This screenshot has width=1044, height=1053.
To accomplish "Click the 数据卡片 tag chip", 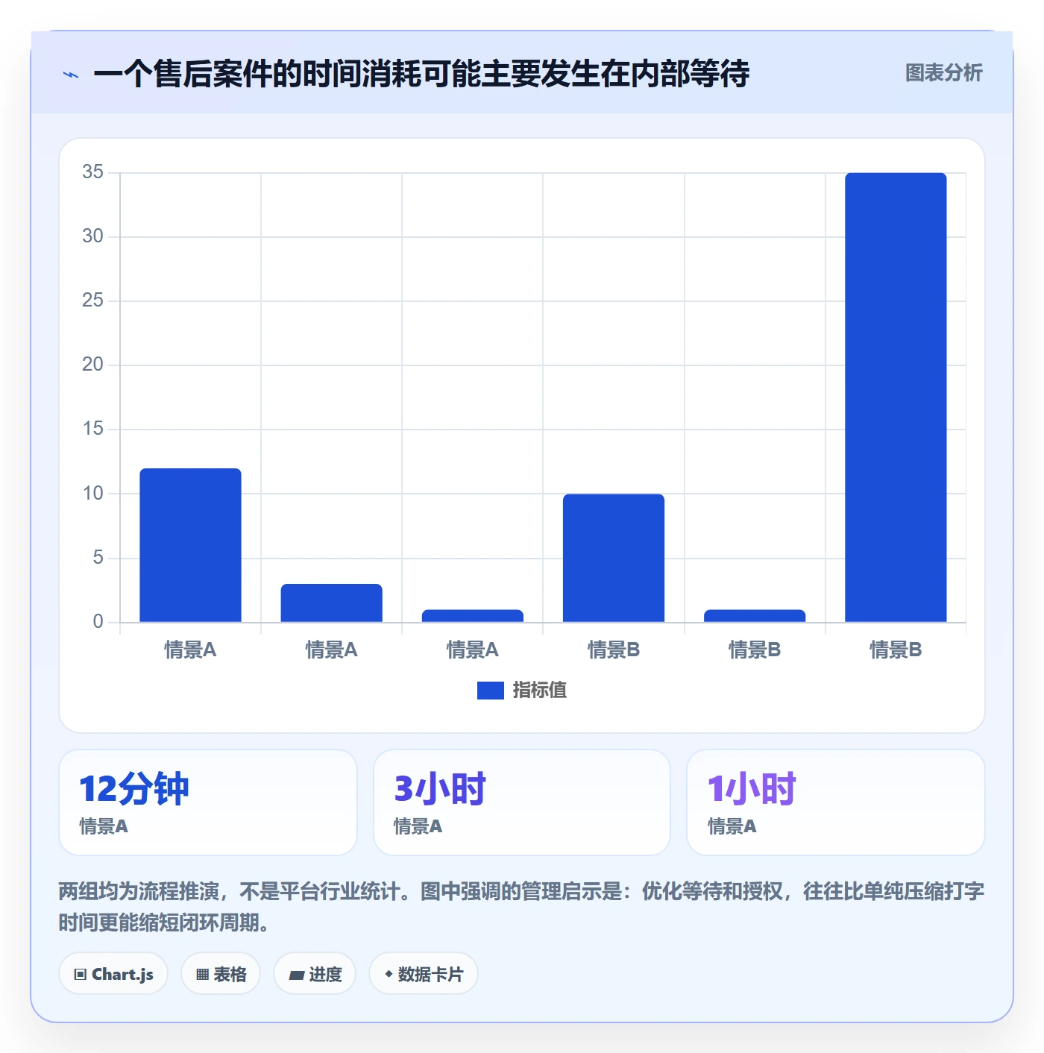I will 424,974.
